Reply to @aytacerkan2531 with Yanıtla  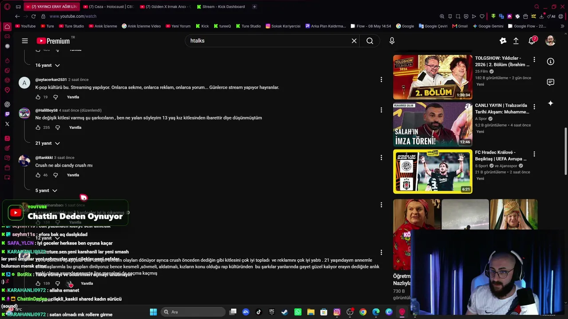(73, 97)
